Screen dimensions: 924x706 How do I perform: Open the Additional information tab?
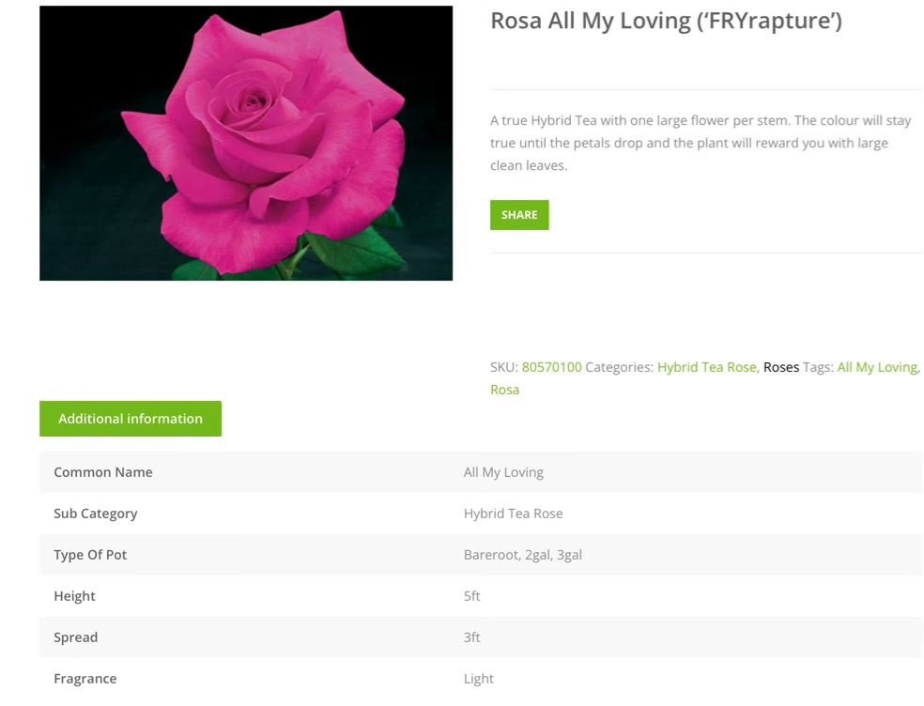click(131, 419)
